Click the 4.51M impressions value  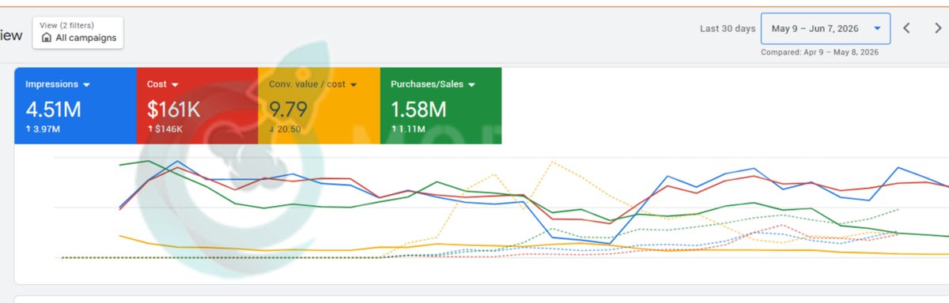point(54,109)
